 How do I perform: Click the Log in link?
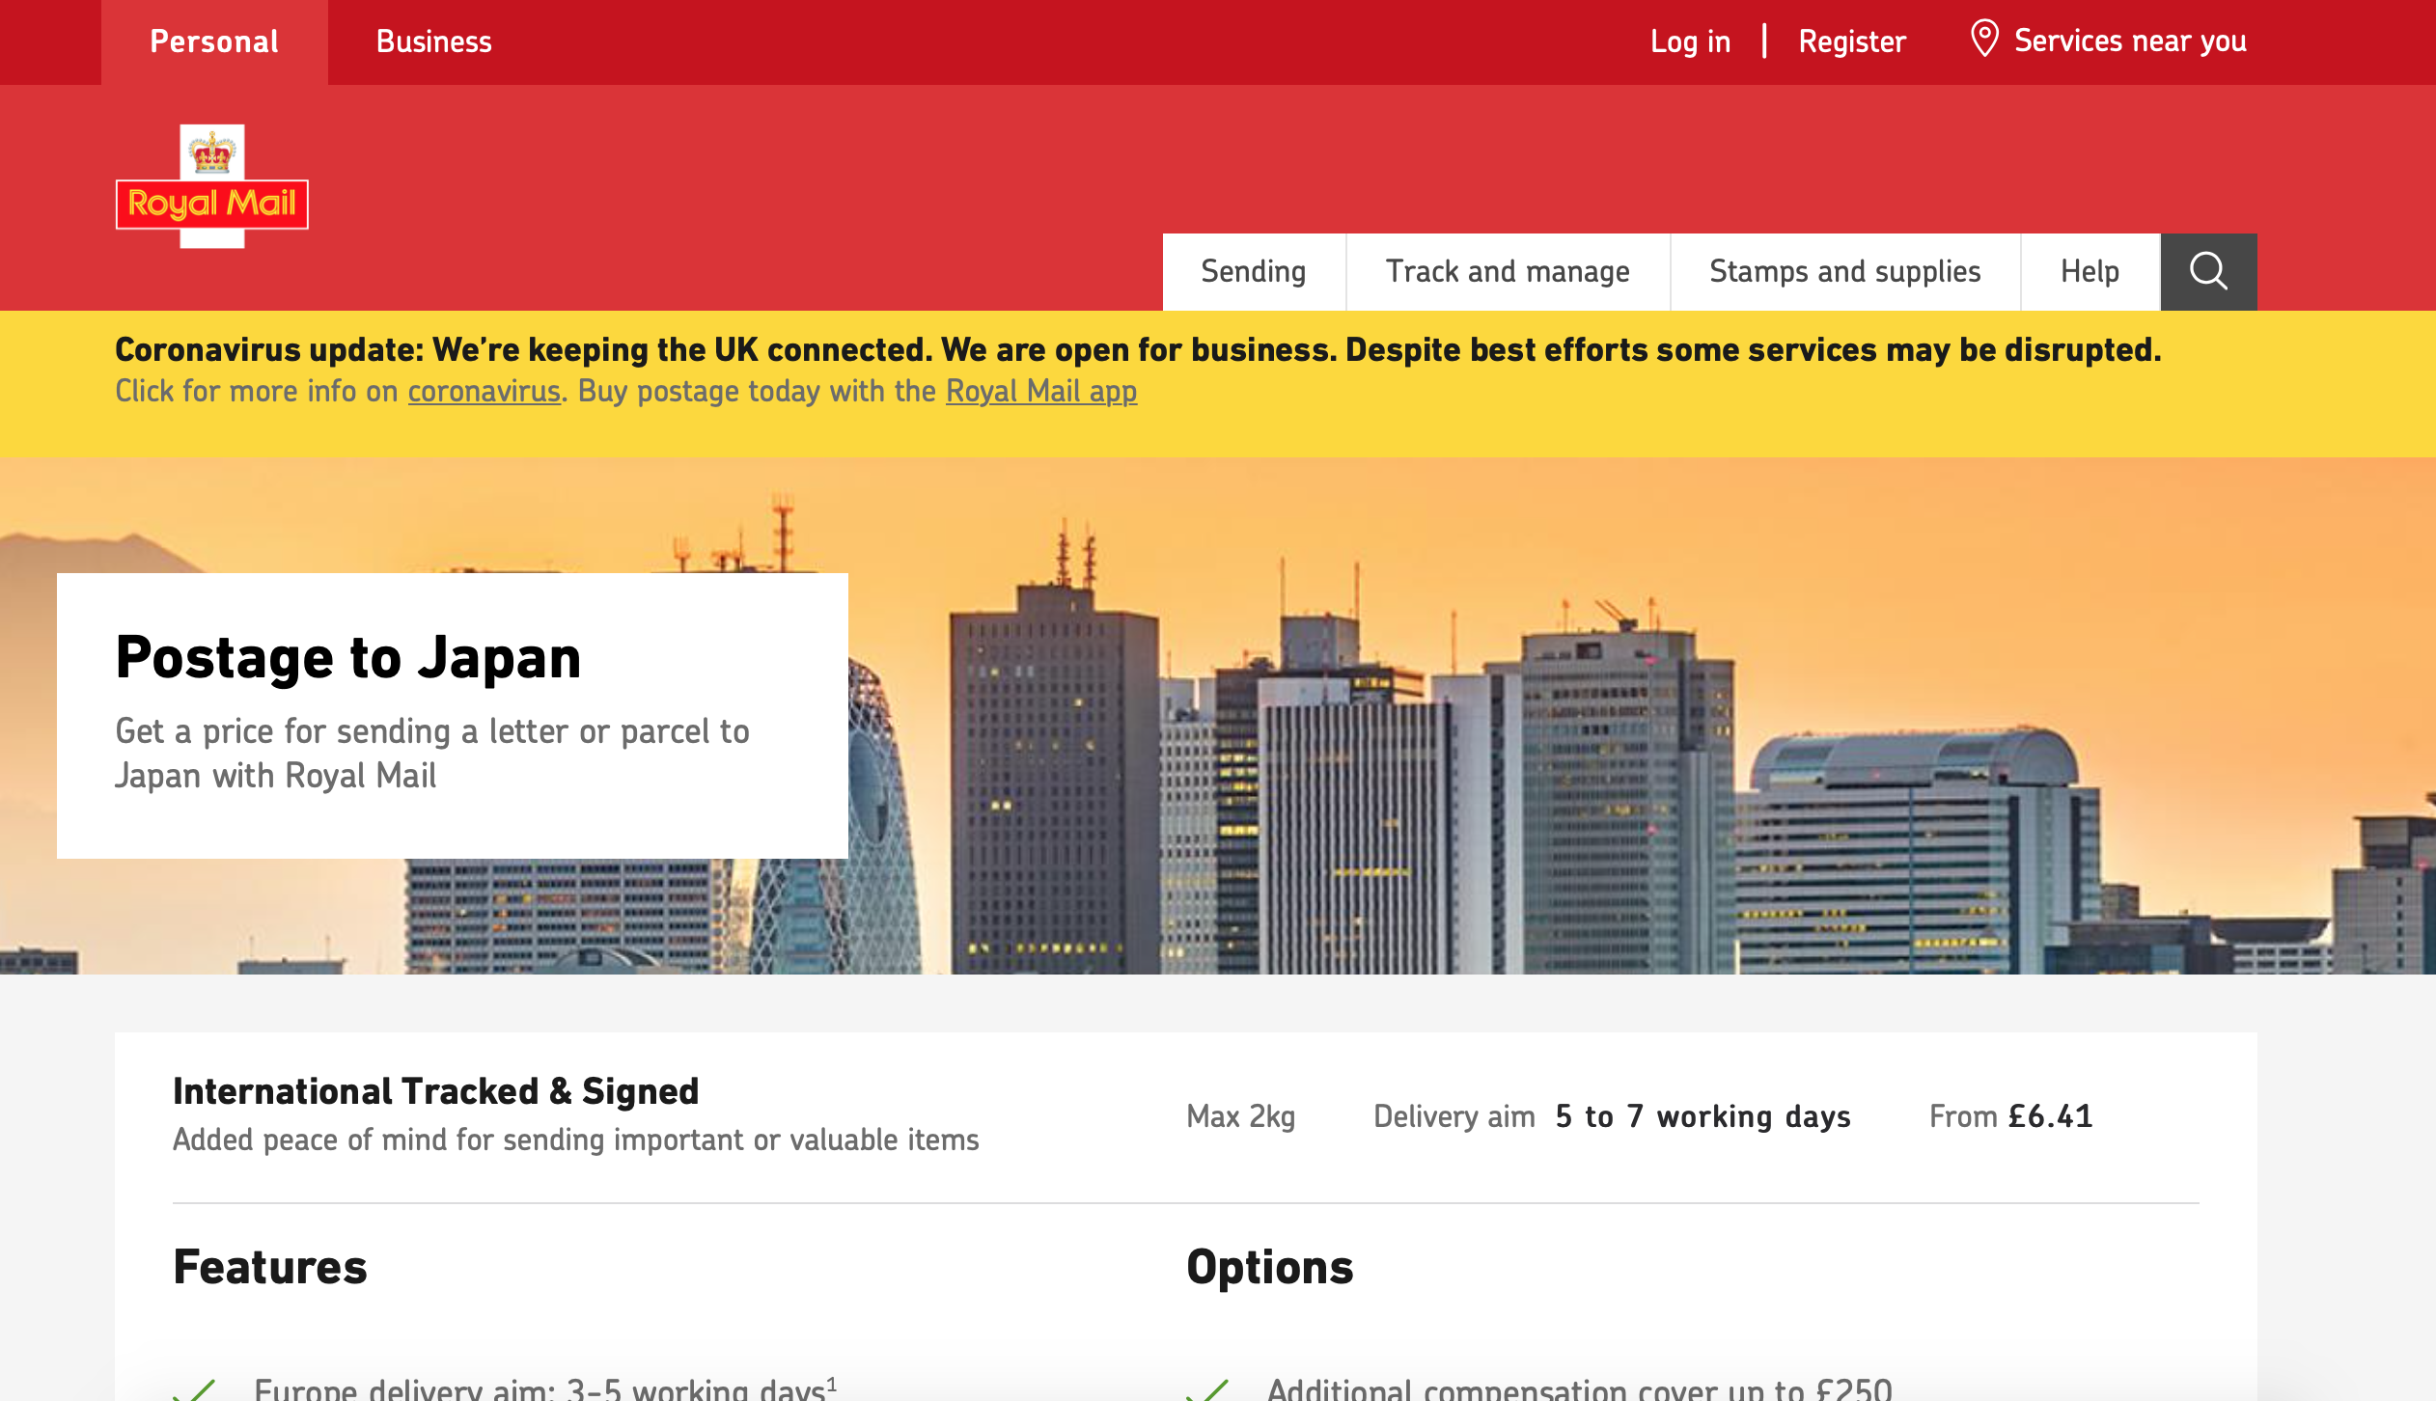coord(1690,41)
